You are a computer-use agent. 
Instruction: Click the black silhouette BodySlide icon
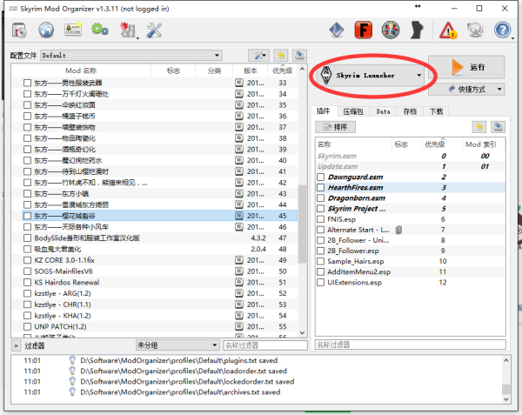(x=417, y=30)
